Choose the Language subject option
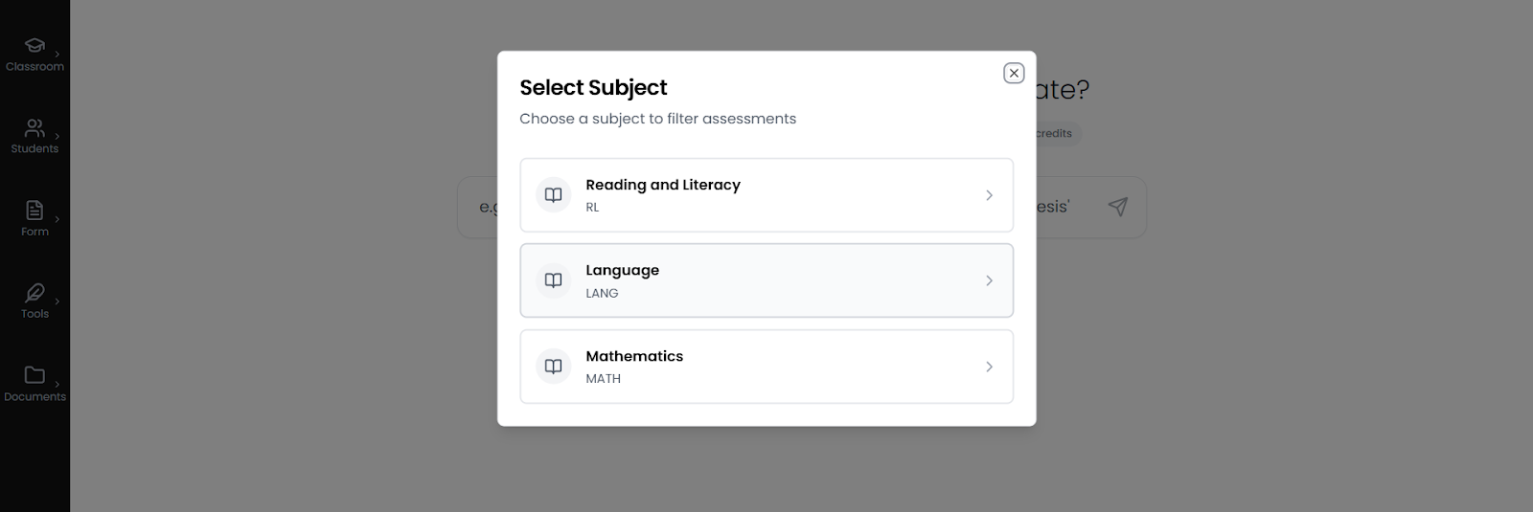1533x512 pixels. tap(623, 271)
